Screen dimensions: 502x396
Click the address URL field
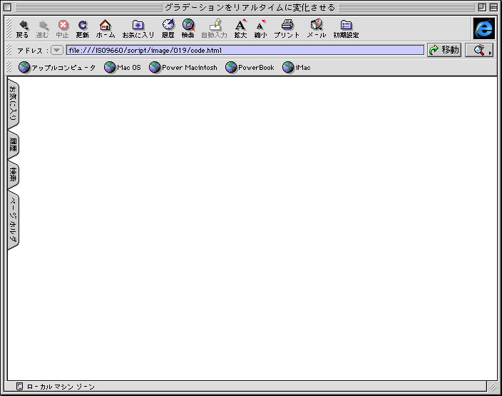(x=245, y=50)
